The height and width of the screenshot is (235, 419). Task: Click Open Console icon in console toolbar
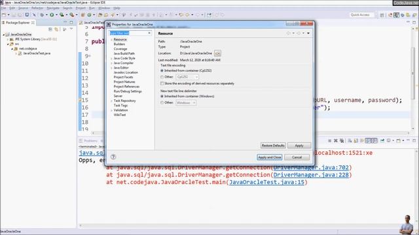point(399,141)
